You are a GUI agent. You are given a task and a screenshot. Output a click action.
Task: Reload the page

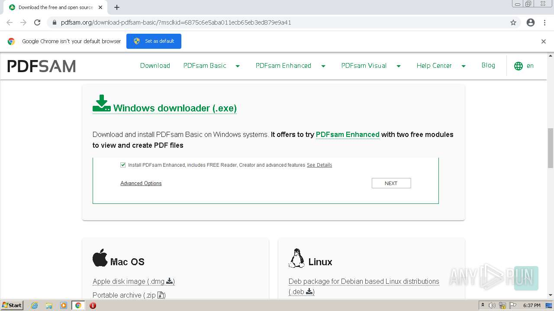click(x=37, y=22)
